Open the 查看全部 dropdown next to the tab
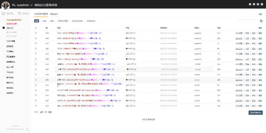This screenshot has height=133, width=266. [x=55, y=14]
